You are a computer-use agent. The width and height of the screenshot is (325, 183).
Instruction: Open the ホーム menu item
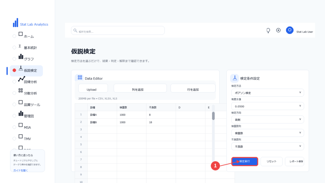[x=29, y=37]
